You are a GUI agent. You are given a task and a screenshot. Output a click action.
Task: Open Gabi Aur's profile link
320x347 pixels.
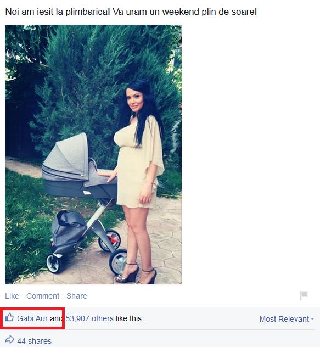tap(32, 318)
